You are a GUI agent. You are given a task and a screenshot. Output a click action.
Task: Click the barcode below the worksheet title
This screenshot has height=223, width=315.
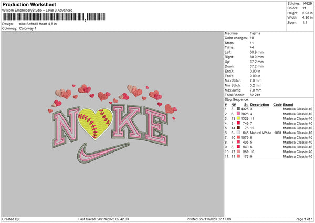pos(54,17)
